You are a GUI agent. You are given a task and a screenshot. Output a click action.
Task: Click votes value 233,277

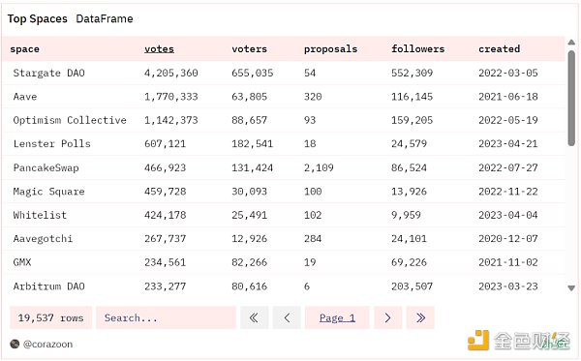[165, 286]
